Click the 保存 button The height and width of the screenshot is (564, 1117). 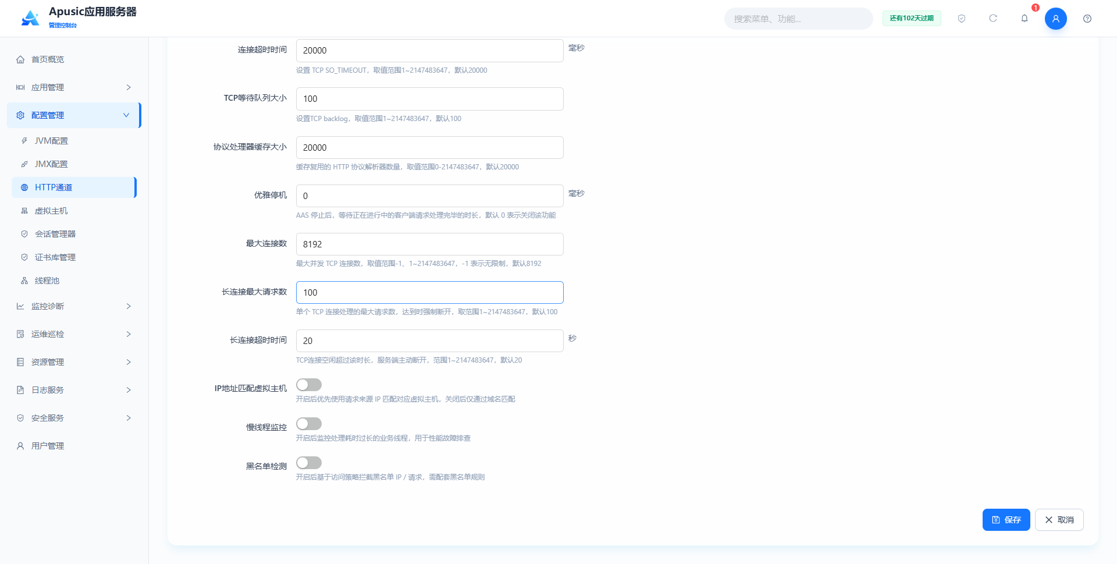(1006, 520)
